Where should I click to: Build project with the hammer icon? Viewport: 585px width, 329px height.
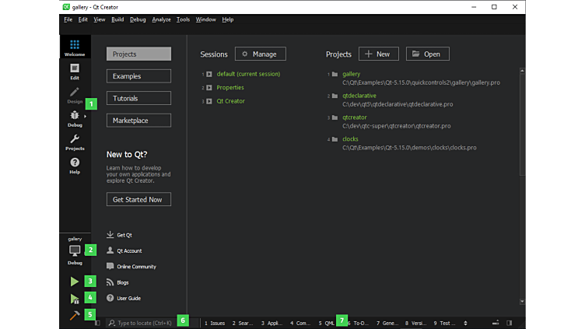(x=75, y=315)
